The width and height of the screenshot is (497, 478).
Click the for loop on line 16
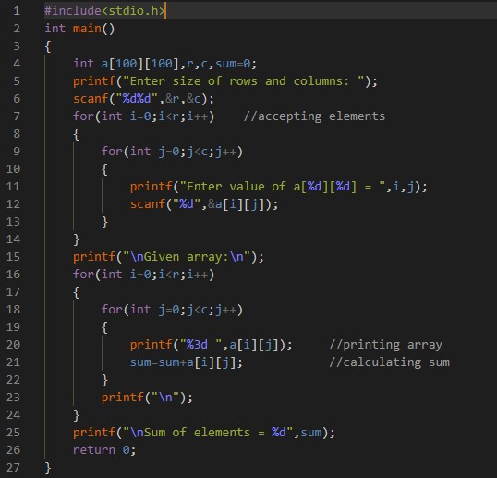click(143, 275)
